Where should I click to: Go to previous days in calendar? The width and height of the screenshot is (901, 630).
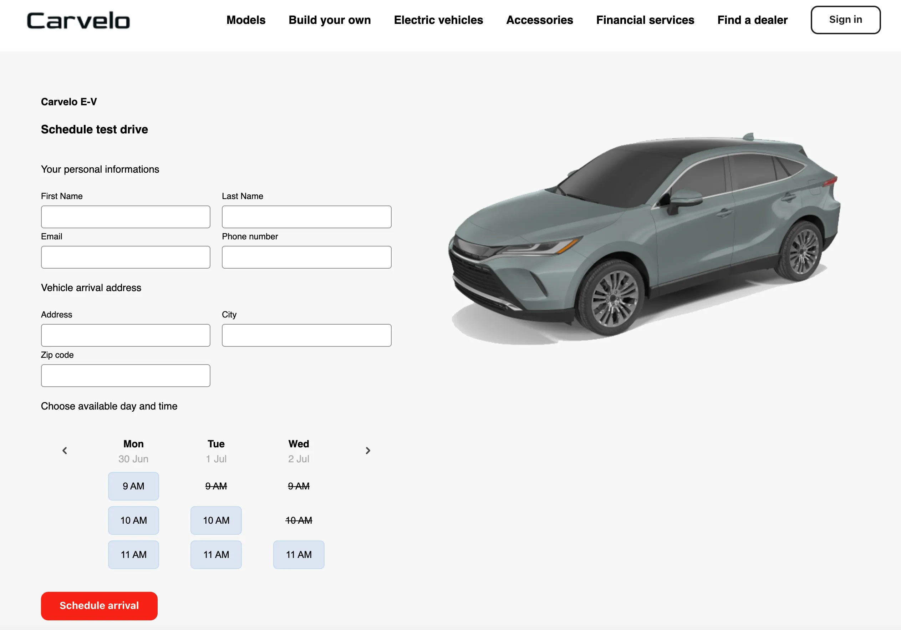pyautogui.click(x=65, y=451)
